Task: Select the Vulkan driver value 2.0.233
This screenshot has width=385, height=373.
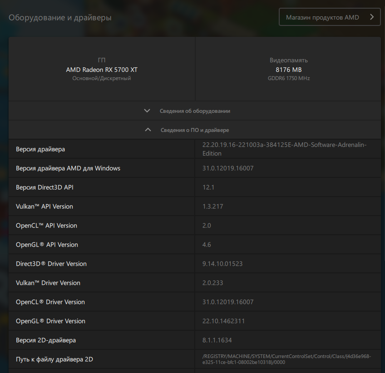Action: (x=212, y=283)
